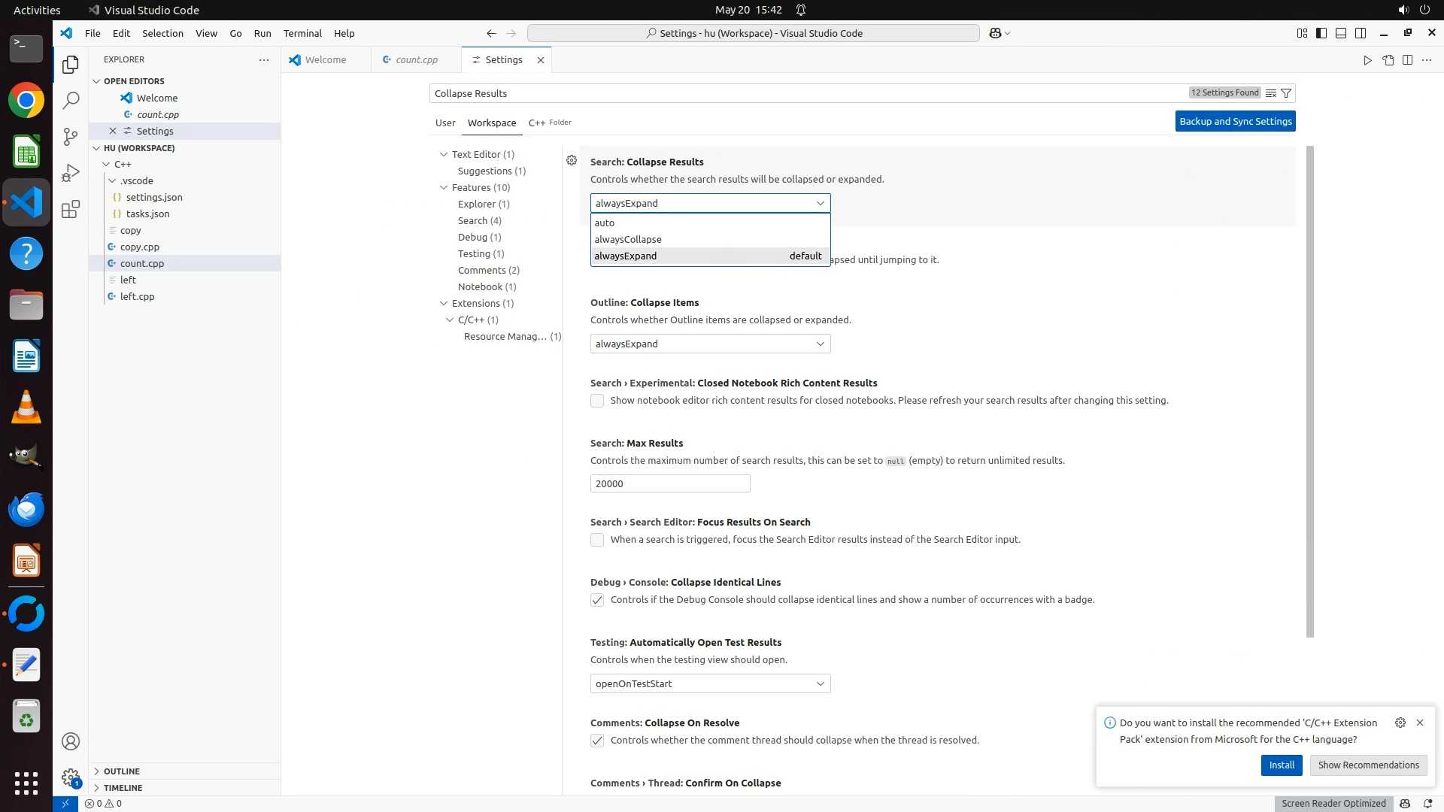The width and height of the screenshot is (1444, 812).
Task: Switch to the User settings tab
Action: tap(445, 123)
